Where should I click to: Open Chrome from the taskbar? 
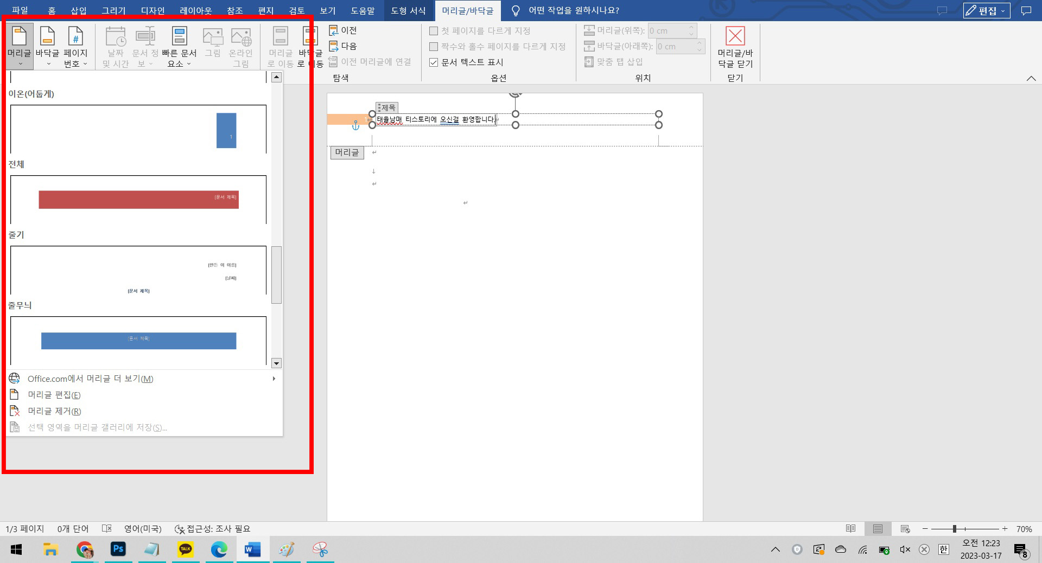(85, 549)
